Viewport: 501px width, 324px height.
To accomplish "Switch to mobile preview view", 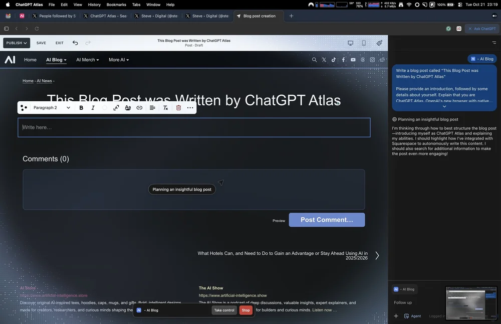I will click(364, 43).
